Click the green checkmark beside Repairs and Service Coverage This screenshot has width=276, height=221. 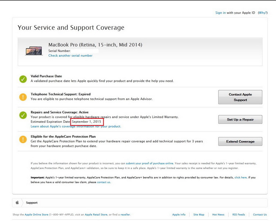click(23, 115)
